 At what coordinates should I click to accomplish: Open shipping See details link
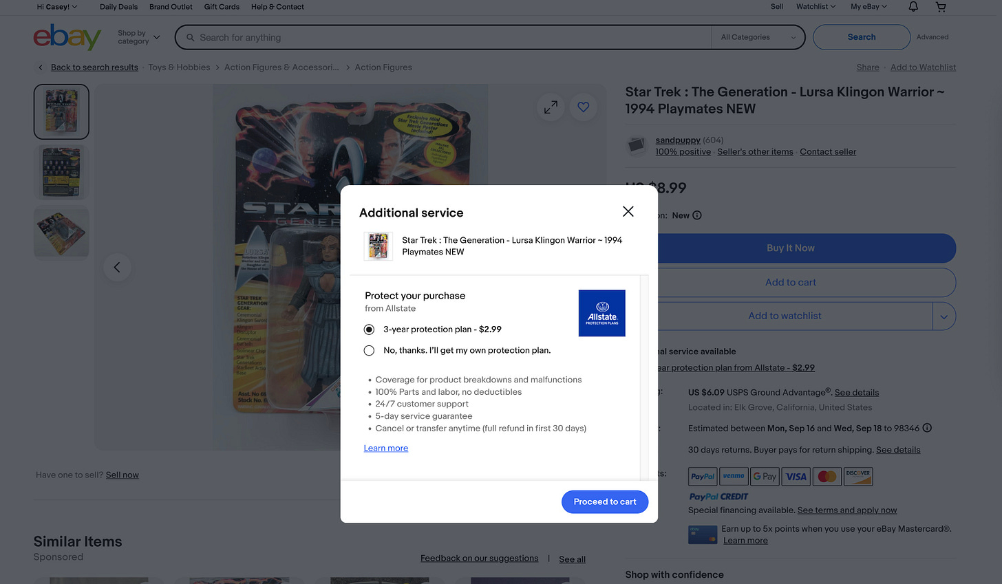pyautogui.click(x=856, y=393)
